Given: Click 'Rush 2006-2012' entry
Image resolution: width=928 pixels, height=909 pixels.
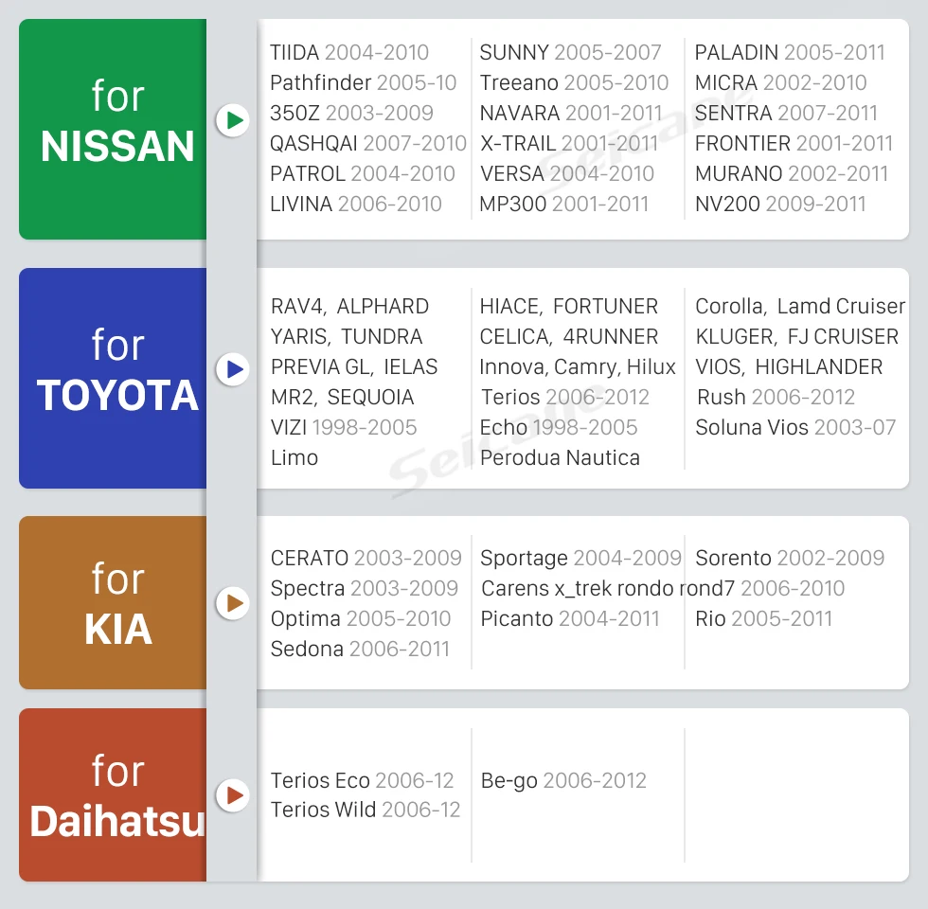Looking at the screenshot, I should click(x=776, y=397).
